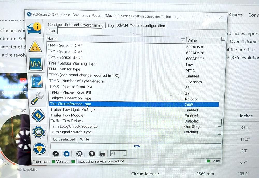
Task: Click the 4 Sensors value
Action: click(x=193, y=82)
